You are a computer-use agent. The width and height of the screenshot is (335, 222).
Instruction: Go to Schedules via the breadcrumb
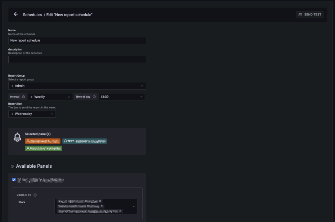click(x=32, y=15)
